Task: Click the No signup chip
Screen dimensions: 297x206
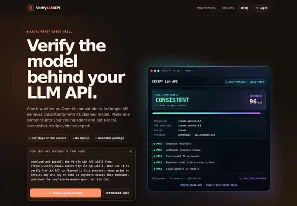Action: (x=81, y=138)
